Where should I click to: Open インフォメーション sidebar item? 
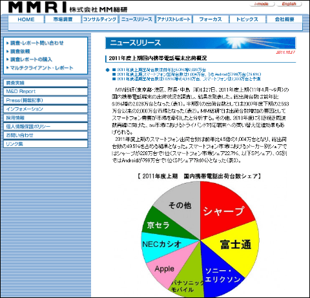point(46,109)
